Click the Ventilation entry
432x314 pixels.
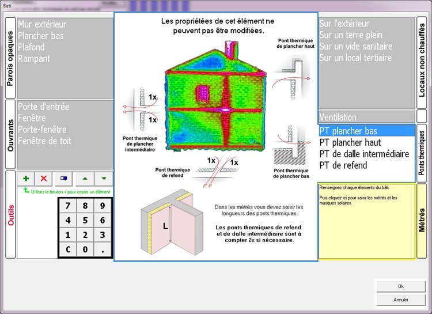338,118
